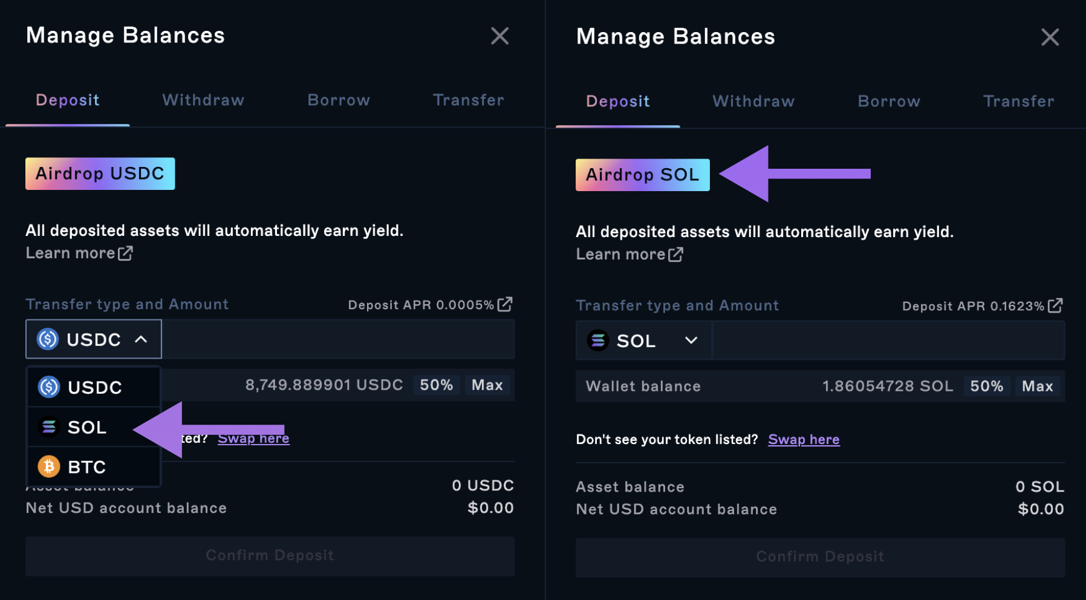Switch to Withdraw tab in left panel
This screenshot has height=600, width=1086.
[203, 100]
